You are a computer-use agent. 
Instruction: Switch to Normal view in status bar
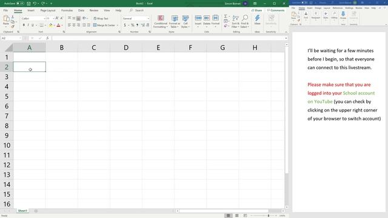pyautogui.click(x=228, y=216)
